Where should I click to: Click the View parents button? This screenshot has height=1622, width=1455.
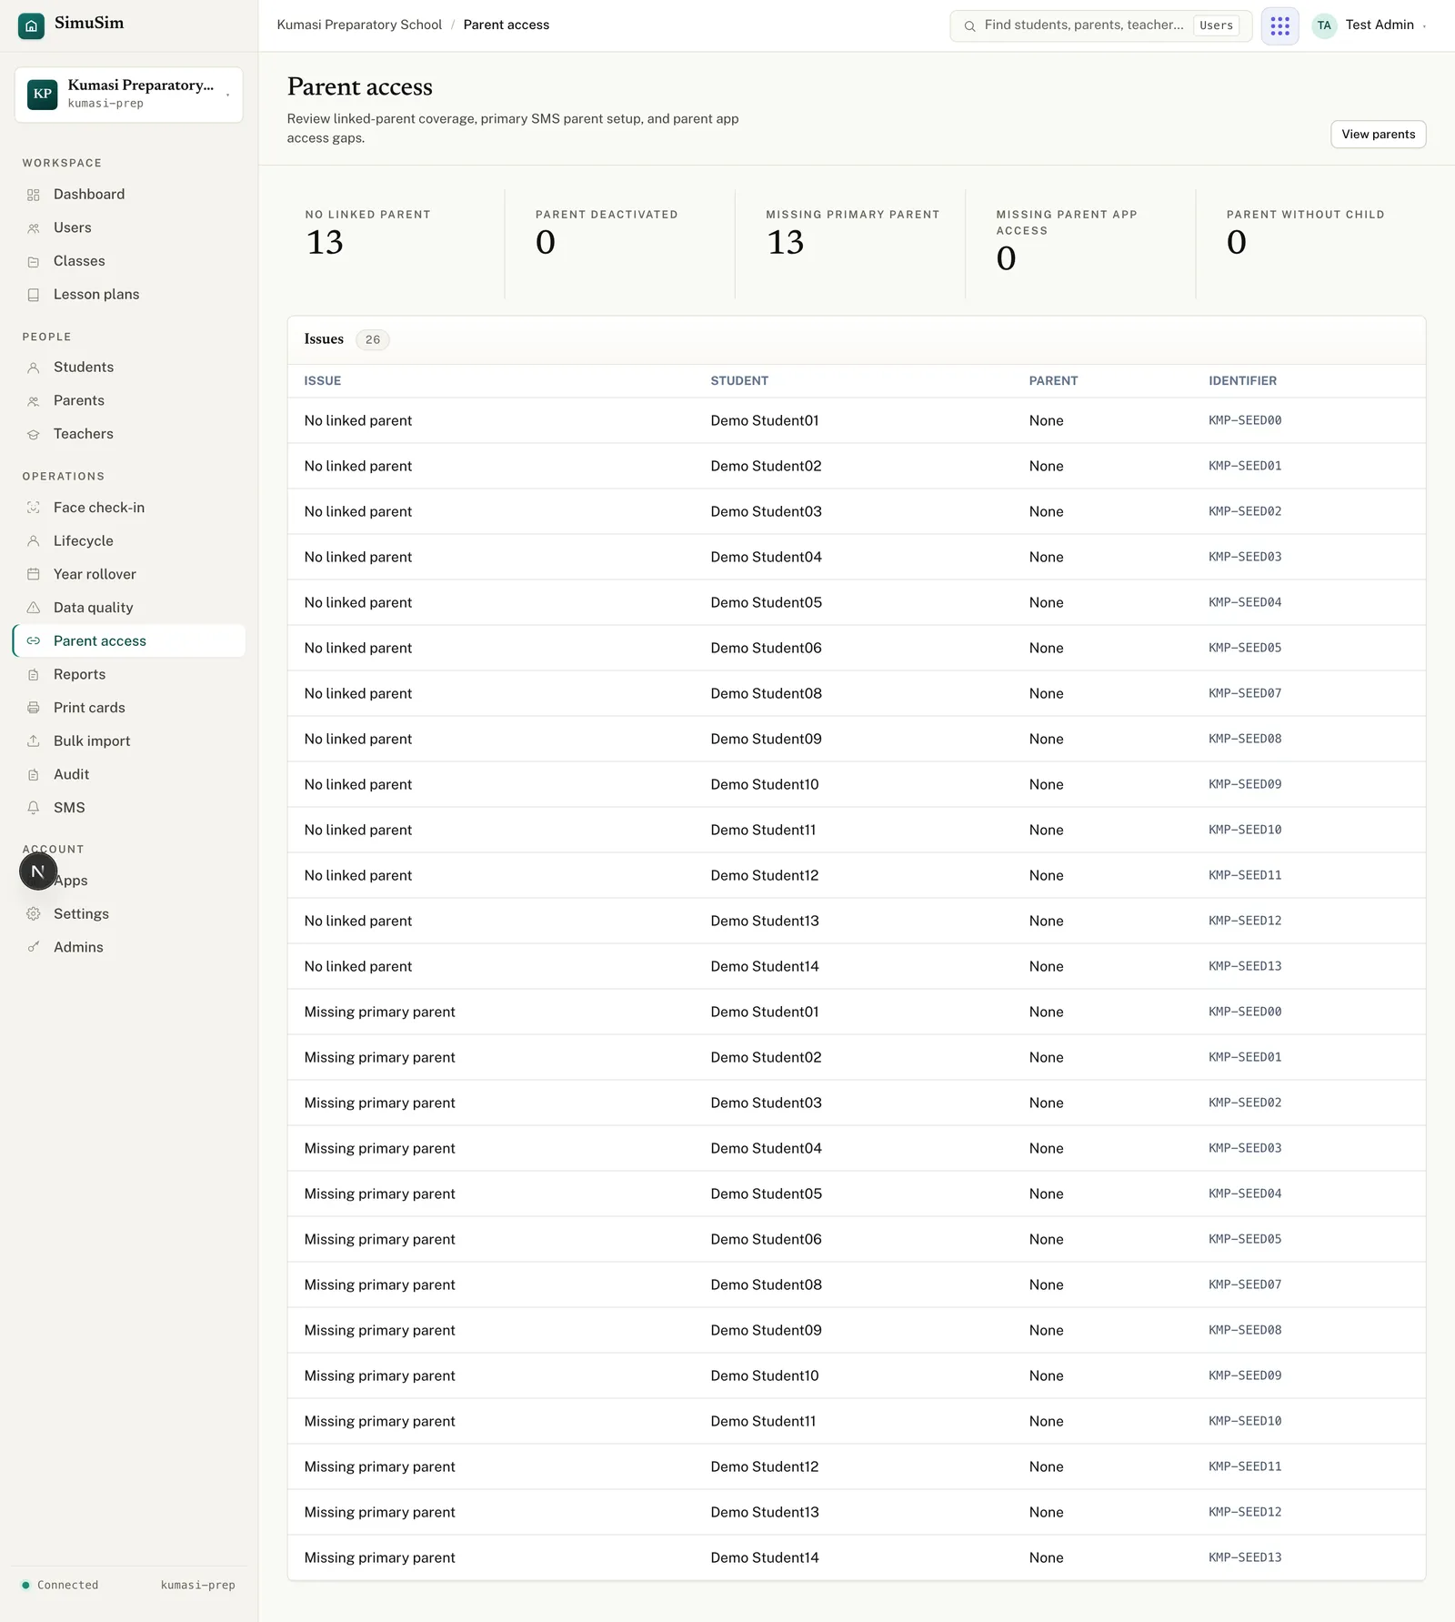point(1378,135)
